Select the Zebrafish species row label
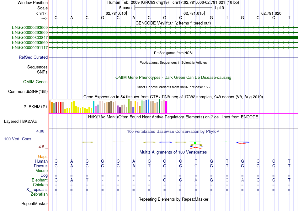This screenshot has width=298, height=211. 39,194
